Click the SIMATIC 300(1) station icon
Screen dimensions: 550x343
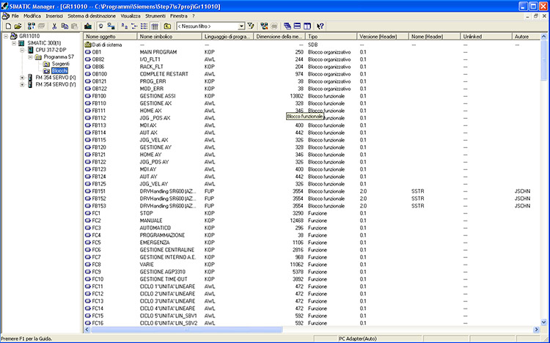point(22,43)
